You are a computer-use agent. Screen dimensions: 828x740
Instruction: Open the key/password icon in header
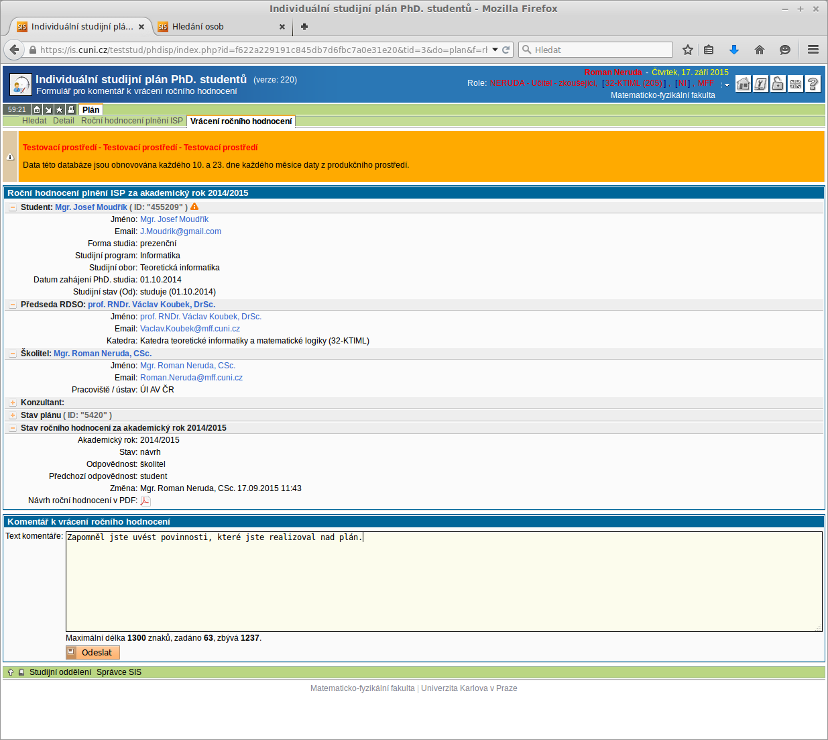pyautogui.click(x=760, y=83)
